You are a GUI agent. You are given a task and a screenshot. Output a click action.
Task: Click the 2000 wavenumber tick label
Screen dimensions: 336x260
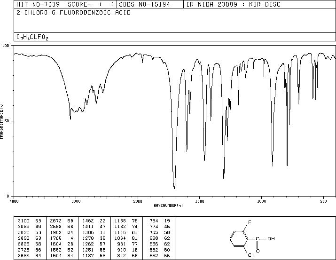click(x=138, y=201)
